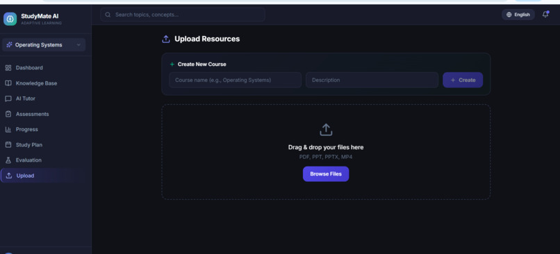The image size is (560, 254).
Task: Click the PDF, PPT, PPTX, MP4 format text
Action: click(326, 157)
